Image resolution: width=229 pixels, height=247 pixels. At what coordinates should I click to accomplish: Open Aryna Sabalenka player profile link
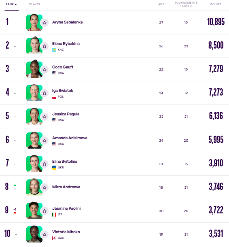click(67, 22)
